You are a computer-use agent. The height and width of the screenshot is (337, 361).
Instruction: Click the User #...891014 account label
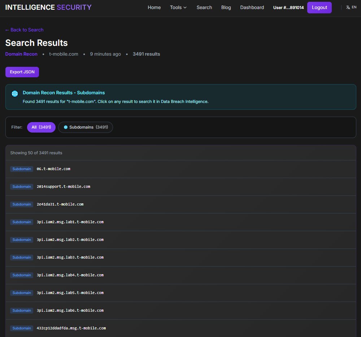point(288,8)
